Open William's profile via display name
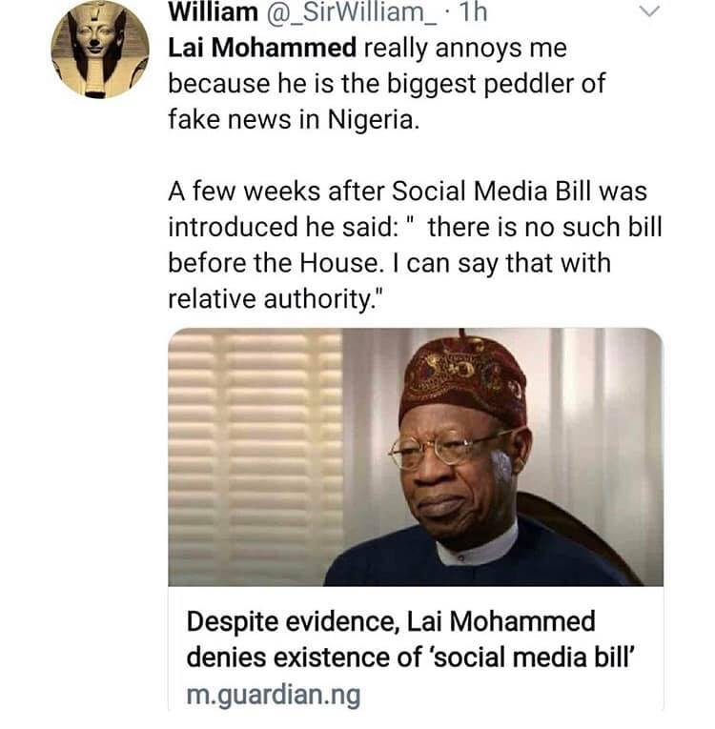This screenshot has width=715, height=729. click(212, 13)
